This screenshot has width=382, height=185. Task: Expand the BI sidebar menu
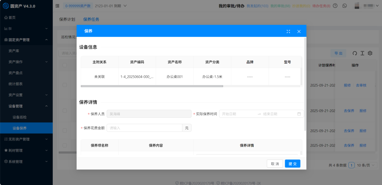click(26, 28)
